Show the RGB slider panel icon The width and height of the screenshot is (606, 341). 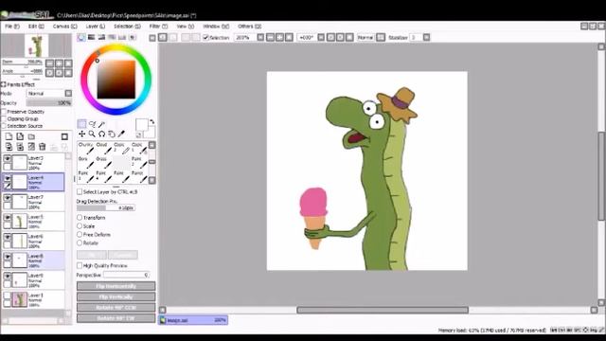click(92, 37)
